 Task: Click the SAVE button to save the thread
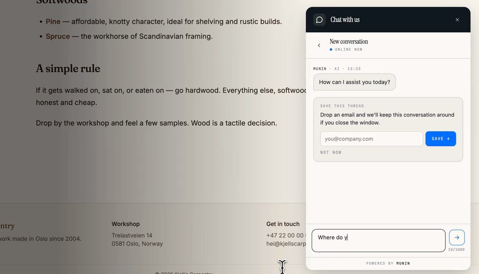pos(440,138)
